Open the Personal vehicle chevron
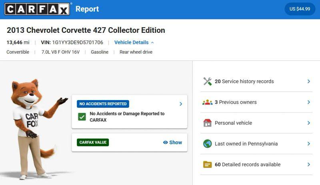The image size is (320, 185). coord(309,123)
